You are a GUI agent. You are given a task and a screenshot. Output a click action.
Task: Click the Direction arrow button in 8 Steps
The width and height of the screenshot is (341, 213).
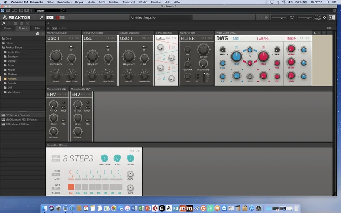pyautogui.click(x=104, y=158)
